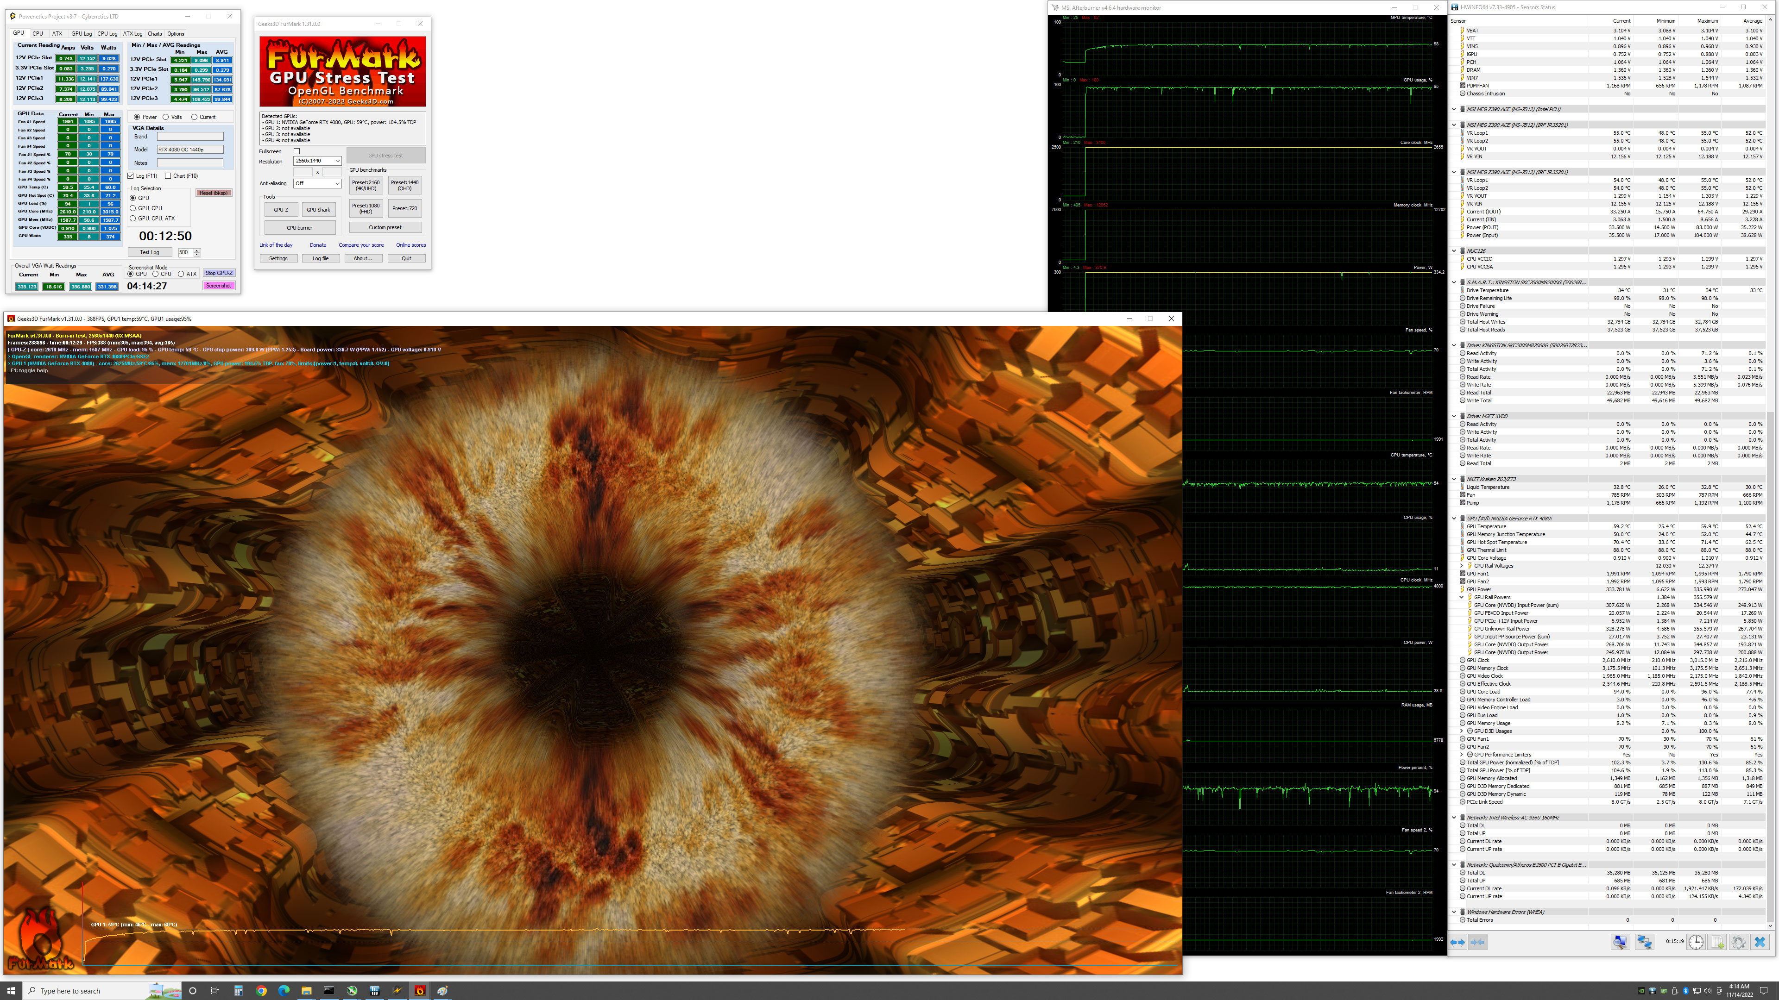Image resolution: width=1779 pixels, height=1000 pixels.
Task: Click HWiNFO remote network monitors icon
Action: click(1644, 942)
